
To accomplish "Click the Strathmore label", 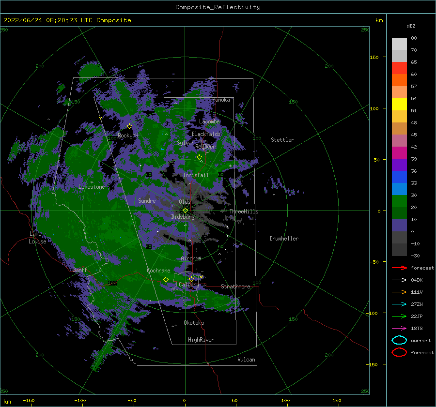I will [x=235, y=286].
